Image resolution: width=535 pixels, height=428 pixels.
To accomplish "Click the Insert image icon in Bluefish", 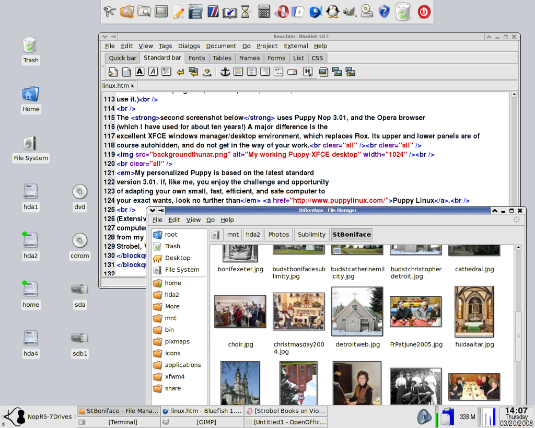I will (x=323, y=72).
